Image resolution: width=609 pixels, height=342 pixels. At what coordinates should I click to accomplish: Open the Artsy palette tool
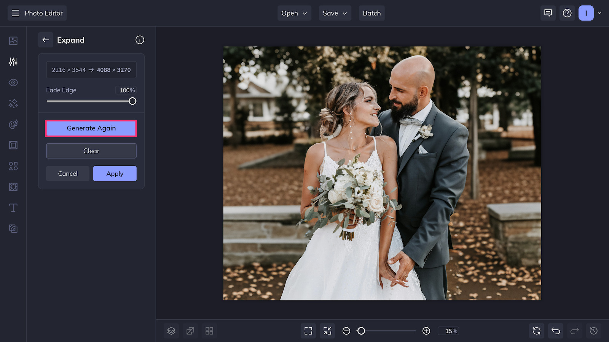pos(13,124)
